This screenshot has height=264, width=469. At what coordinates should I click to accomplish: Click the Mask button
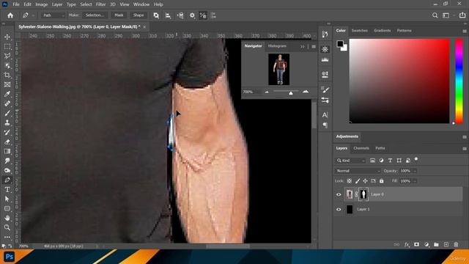[x=119, y=15]
